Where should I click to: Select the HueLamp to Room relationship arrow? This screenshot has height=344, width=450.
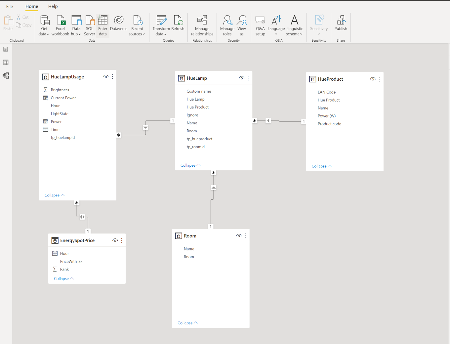coord(214,188)
